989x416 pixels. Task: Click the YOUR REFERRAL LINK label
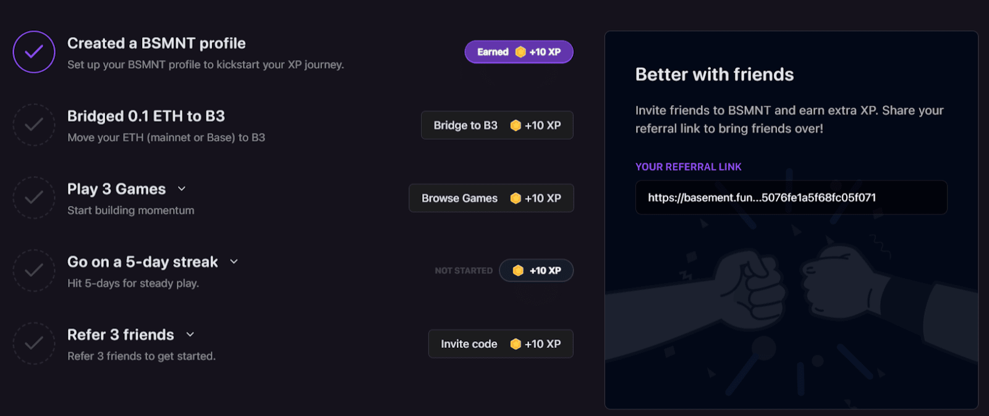(689, 167)
